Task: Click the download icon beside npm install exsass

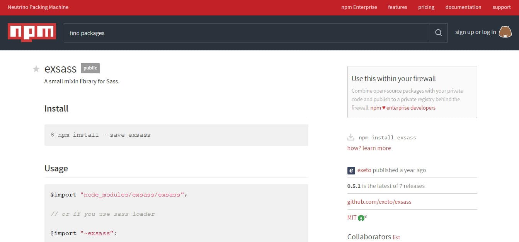Action: [x=351, y=137]
